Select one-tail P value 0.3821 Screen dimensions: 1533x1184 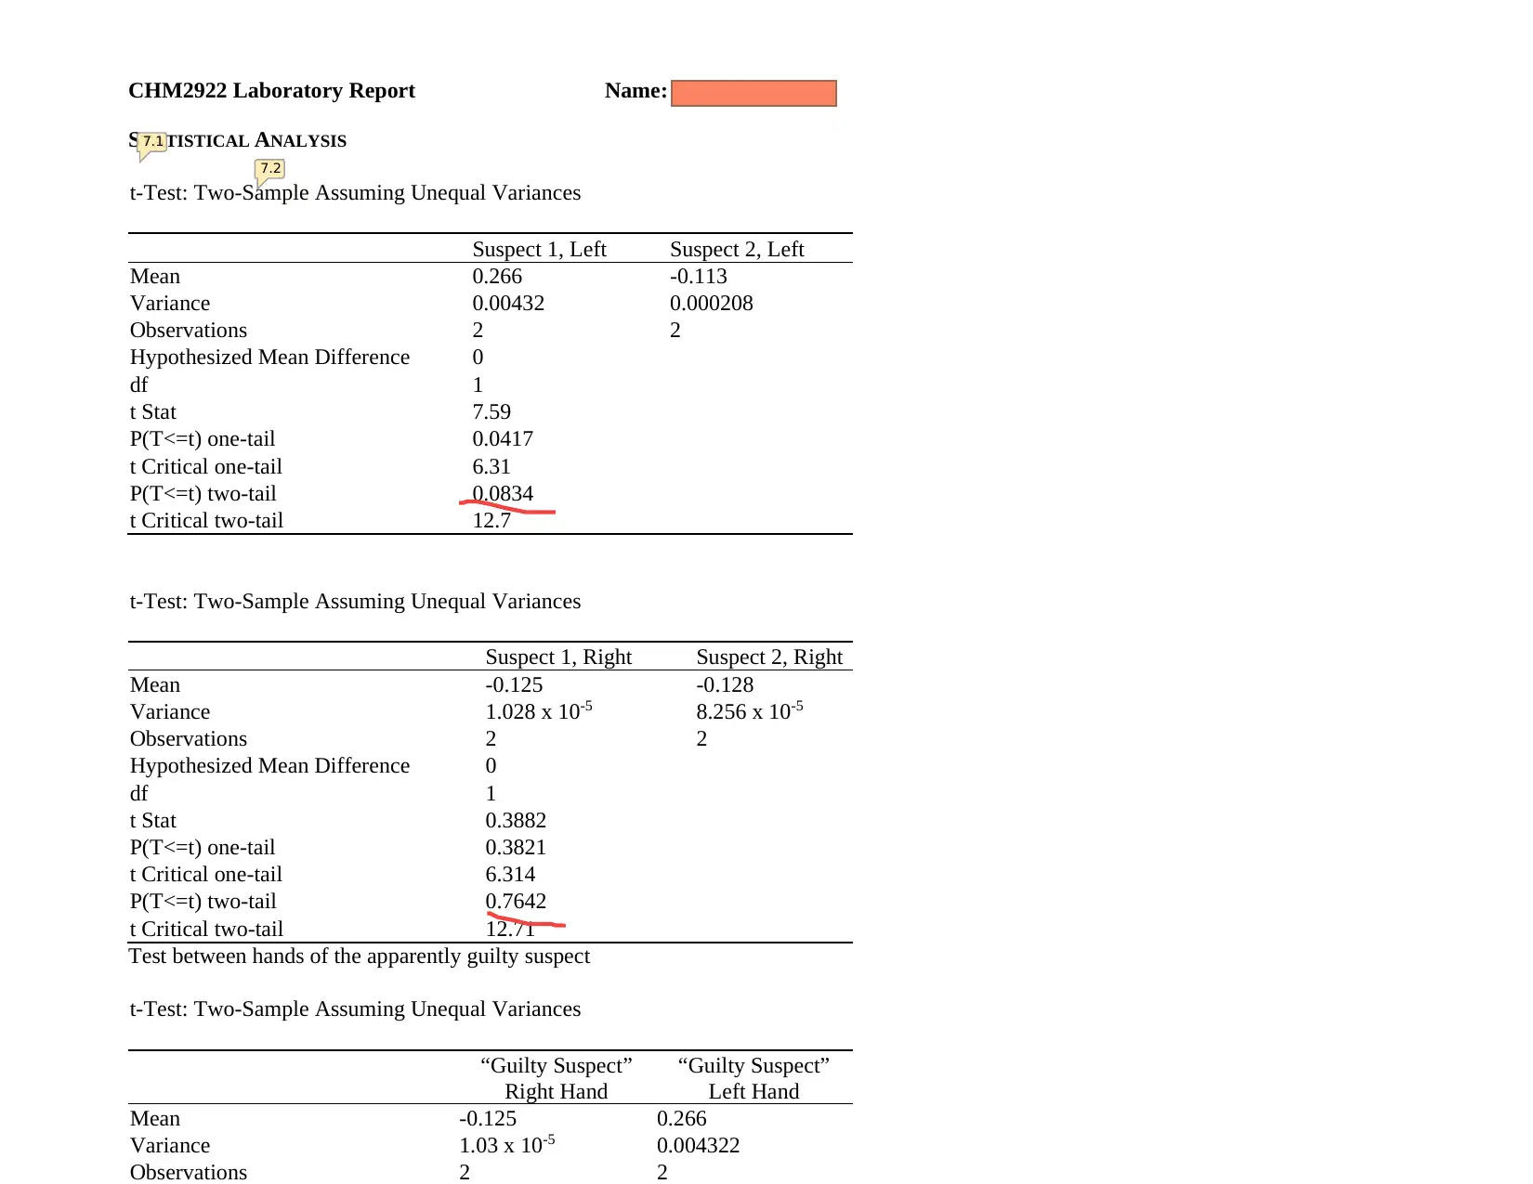pos(516,848)
